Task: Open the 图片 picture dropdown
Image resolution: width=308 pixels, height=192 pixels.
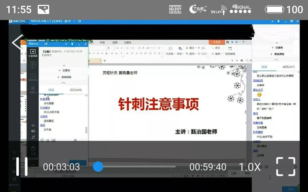Action: click(191, 48)
